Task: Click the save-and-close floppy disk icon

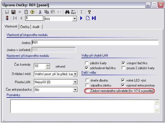Action: click(x=13, y=12)
